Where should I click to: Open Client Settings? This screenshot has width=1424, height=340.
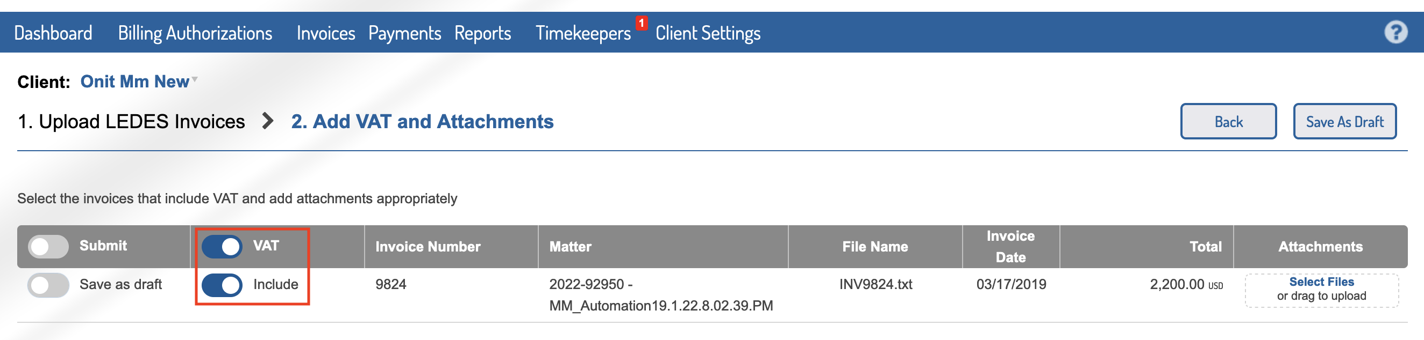[708, 33]
